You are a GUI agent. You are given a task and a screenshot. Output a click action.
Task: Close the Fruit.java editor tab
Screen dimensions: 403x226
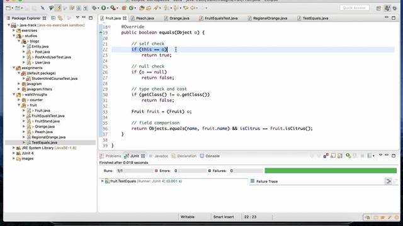(125, 18)
